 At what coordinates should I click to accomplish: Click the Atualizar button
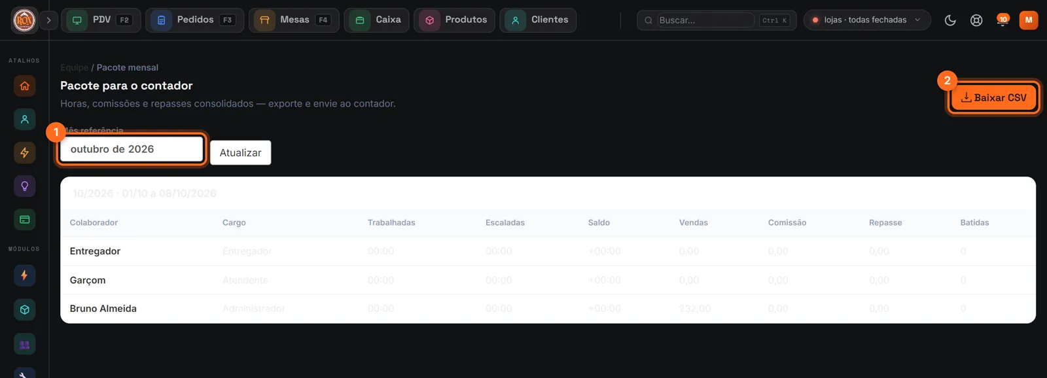tap(241, 152)
